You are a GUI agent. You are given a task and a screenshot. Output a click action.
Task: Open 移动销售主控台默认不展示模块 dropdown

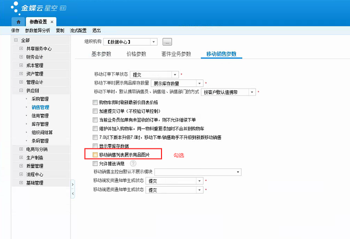point(238,172)
